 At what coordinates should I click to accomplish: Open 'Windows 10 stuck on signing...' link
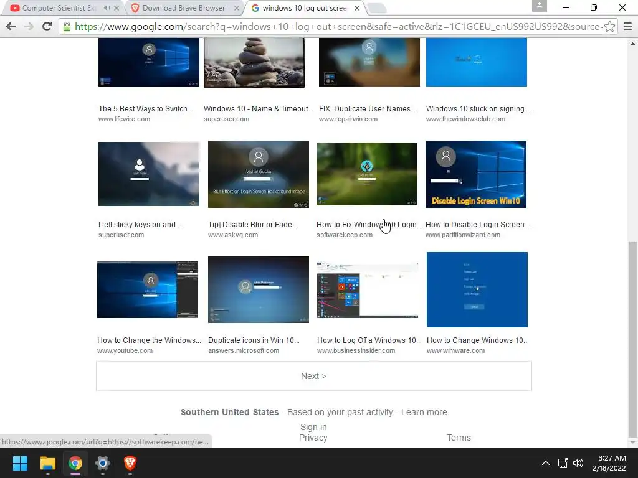(478, 108)
